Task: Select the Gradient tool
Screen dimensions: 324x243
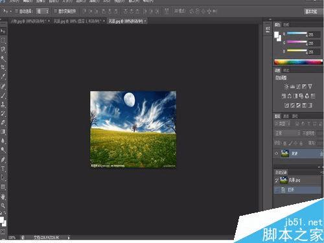Action: (x=3, y=132)
